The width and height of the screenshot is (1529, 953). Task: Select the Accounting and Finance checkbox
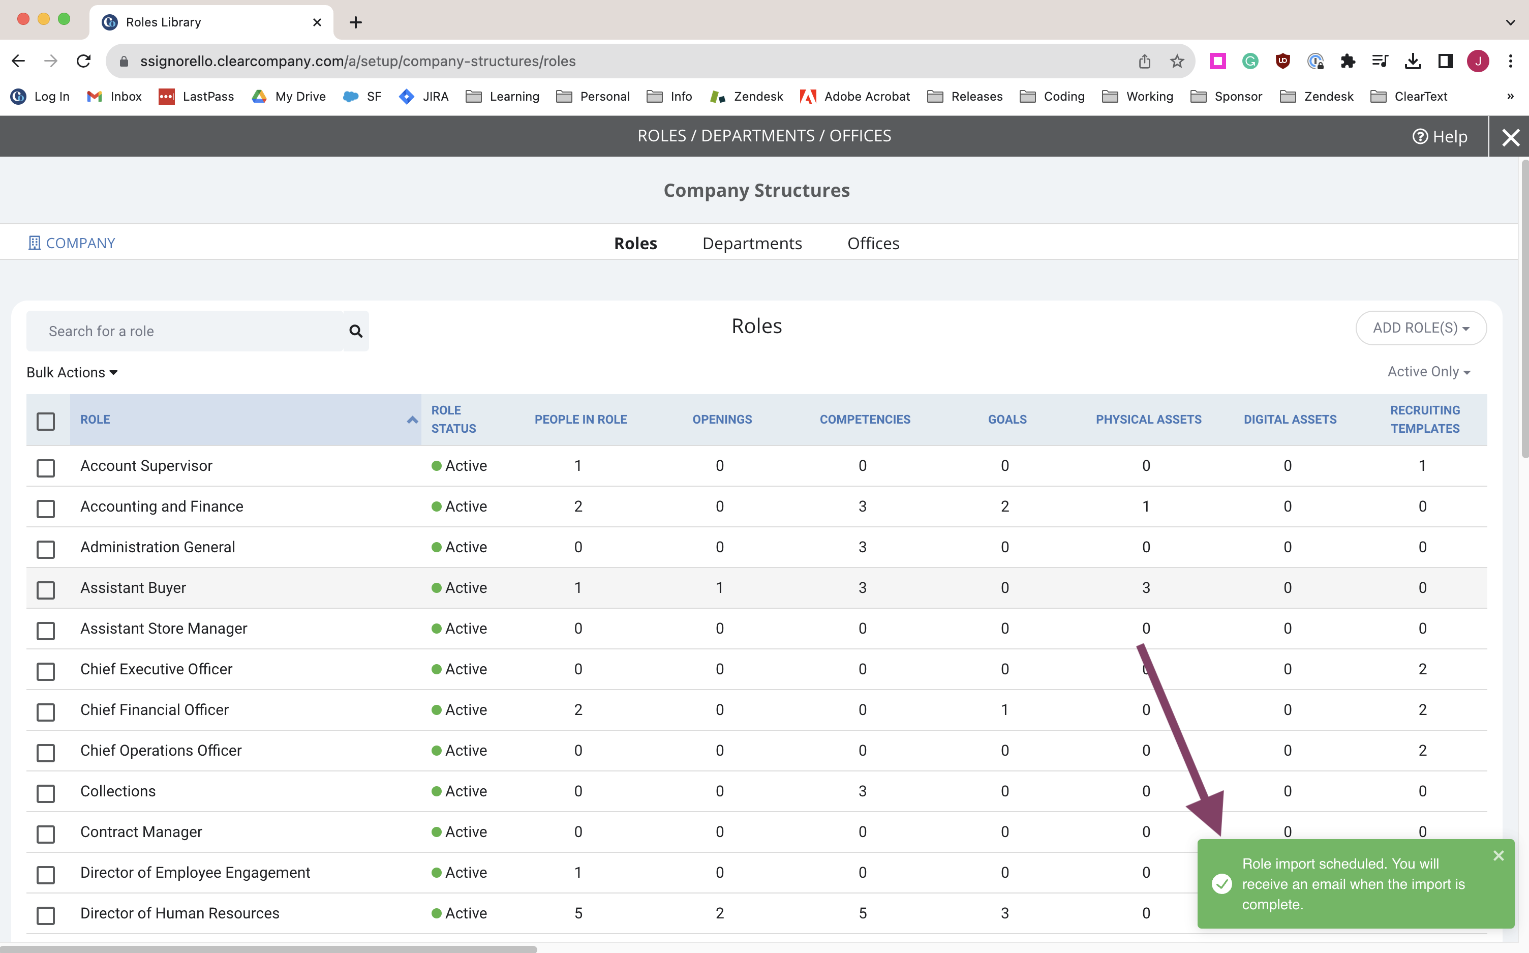click(45, 508)
